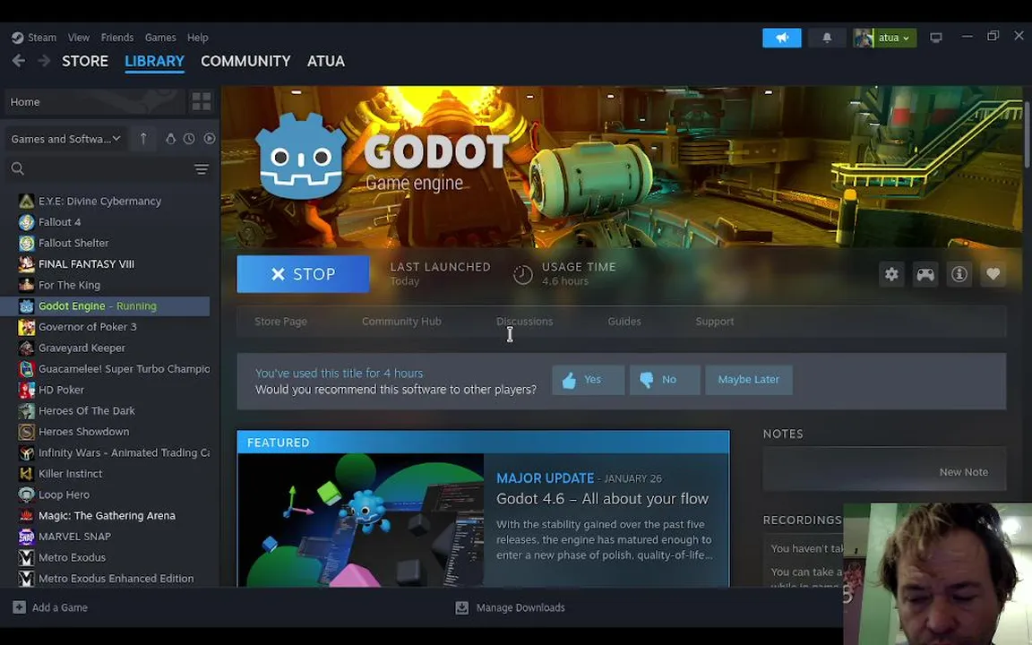Viewport: 1032px width, 645px height.
Task: Open 'Godot 4.6 – All about your flow' headline
Action: (602, 499)
